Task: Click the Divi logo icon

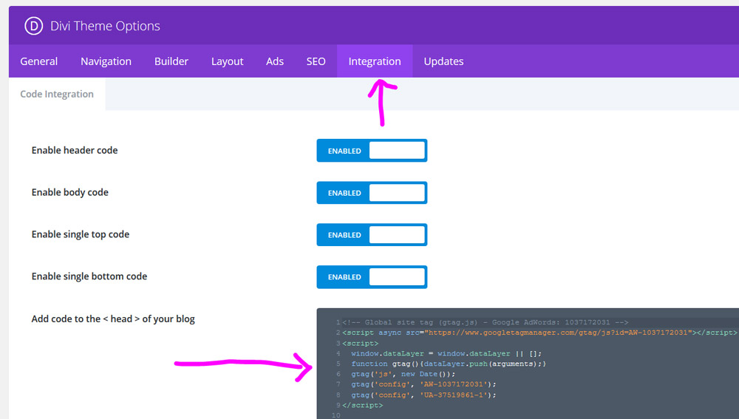Action: coord(33,26)
